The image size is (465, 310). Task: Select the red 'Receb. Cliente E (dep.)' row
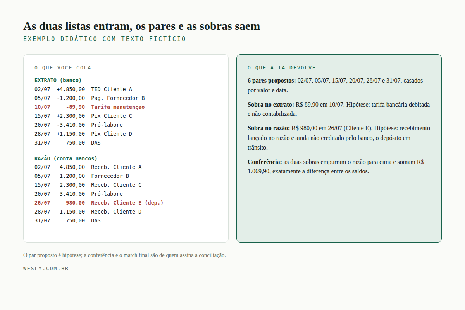[99, 203]
